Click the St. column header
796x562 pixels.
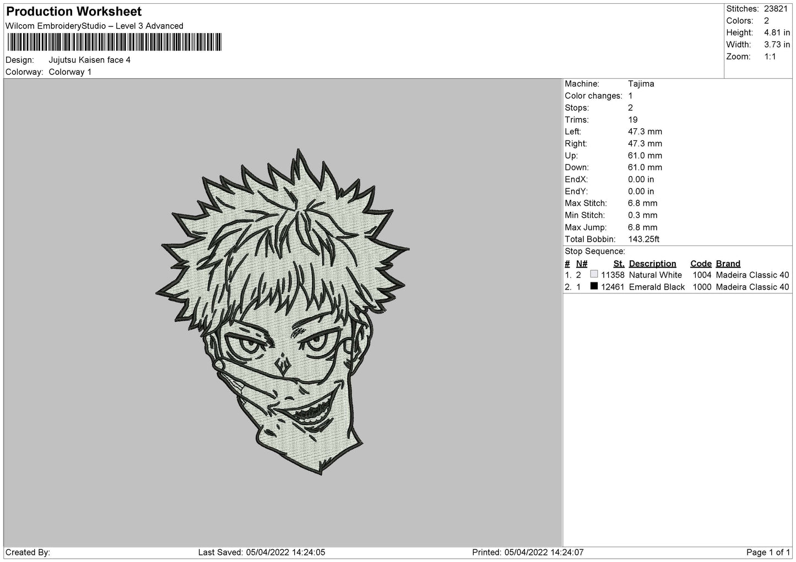(x=619, y=264)
